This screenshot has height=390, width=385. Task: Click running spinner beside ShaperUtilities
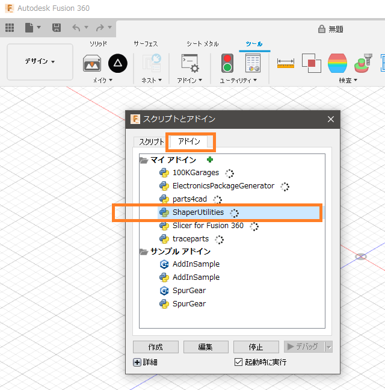[x=234, y=213]
